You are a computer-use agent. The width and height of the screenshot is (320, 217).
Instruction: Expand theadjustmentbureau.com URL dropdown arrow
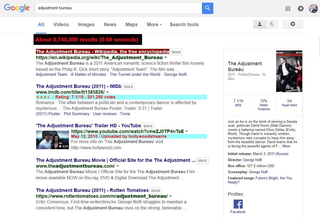point(118,166)
